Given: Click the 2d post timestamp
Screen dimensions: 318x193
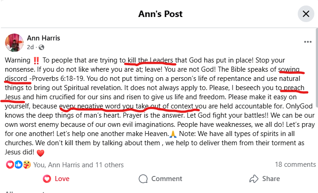Looking at the screenshot, I should pos(31,47).
